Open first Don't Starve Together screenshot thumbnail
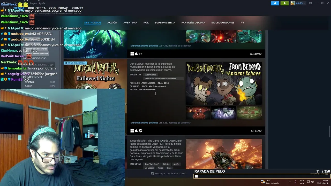 [198, 112]
